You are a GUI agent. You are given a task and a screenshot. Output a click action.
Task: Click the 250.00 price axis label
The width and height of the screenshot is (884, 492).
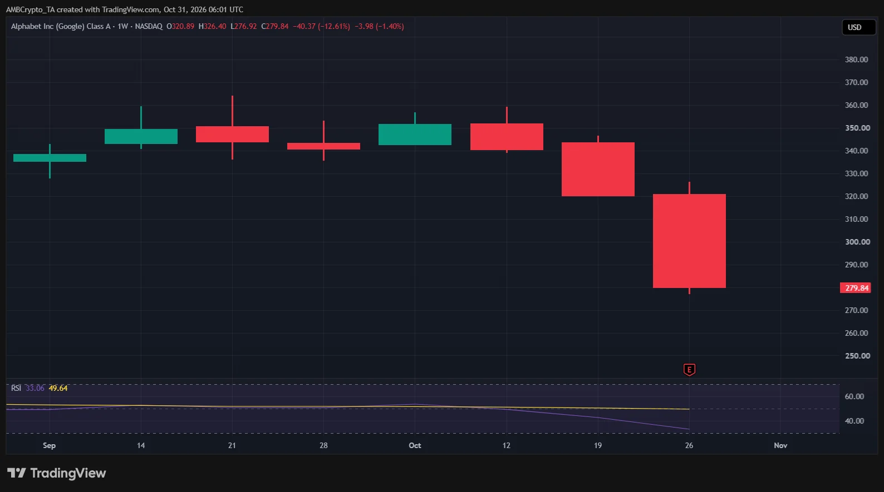(x=857, y=356)
